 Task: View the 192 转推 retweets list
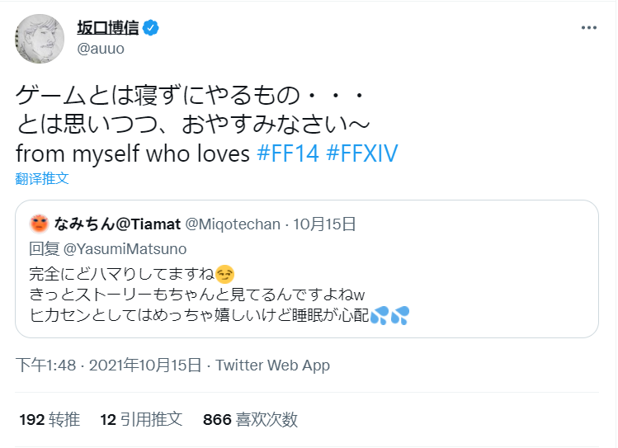point(50,419)
